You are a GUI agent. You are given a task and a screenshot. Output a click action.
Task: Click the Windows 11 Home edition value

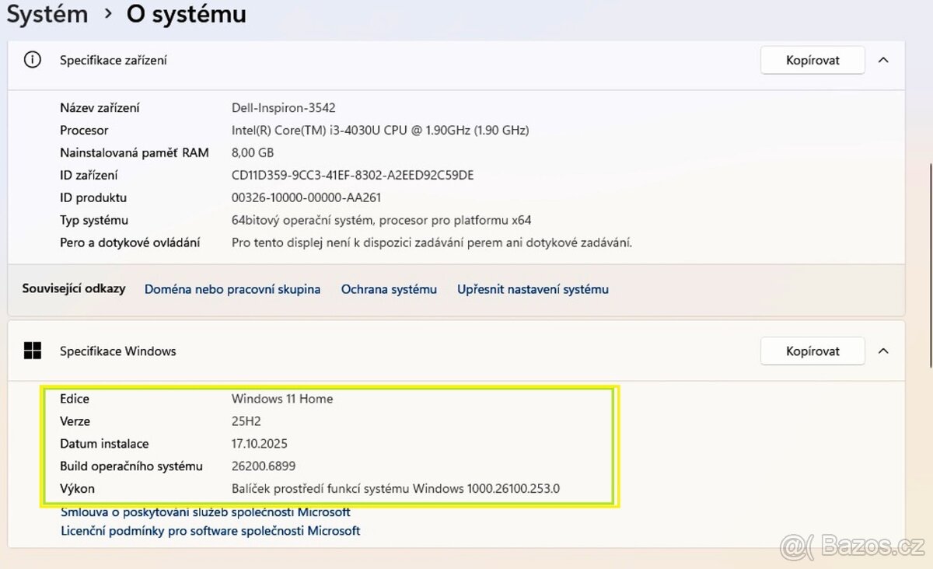282,399
